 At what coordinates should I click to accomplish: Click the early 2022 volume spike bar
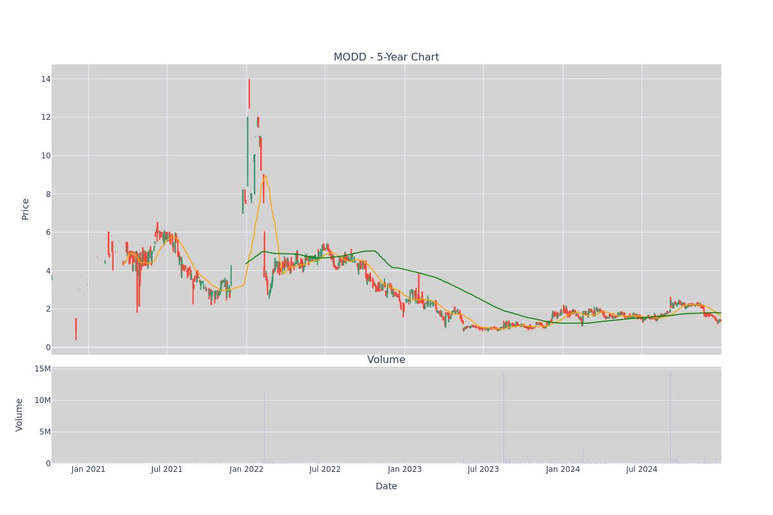point(264,427)
